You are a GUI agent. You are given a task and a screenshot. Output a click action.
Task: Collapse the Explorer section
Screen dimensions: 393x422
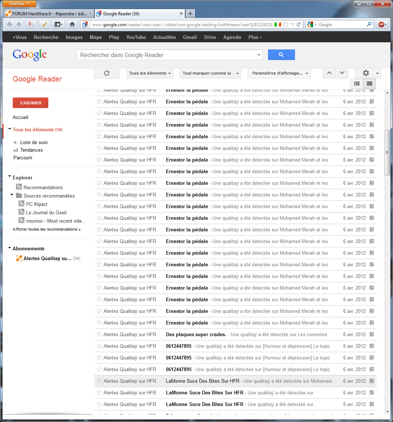point(10,176)
